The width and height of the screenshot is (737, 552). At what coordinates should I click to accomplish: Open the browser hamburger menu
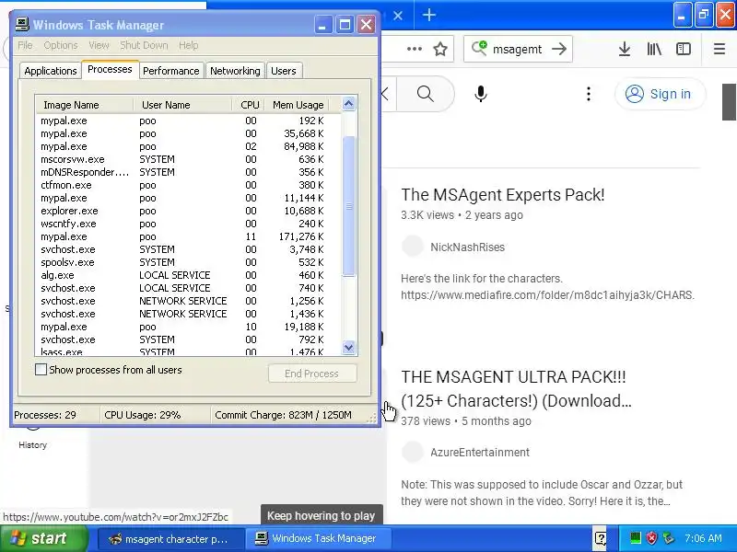[719, 49]
